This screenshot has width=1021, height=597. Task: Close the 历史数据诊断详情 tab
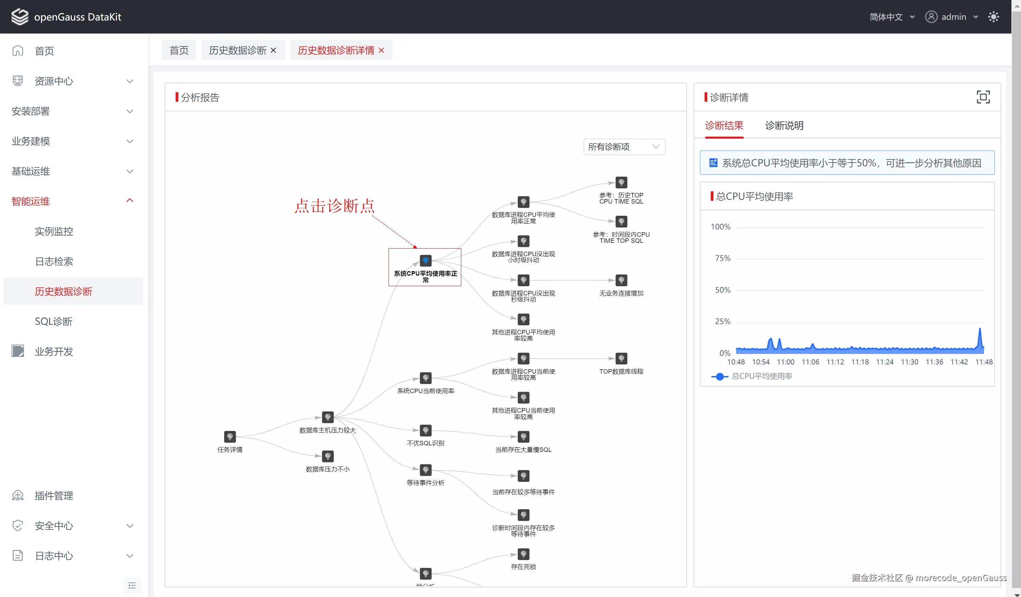pyautogui.click(x=381, y=50)
